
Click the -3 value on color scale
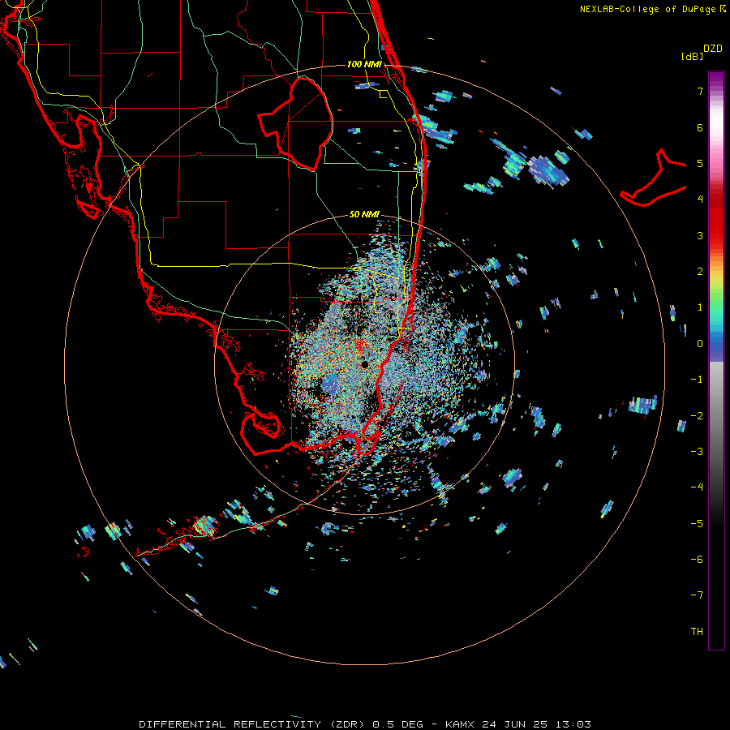pos(697,452)
